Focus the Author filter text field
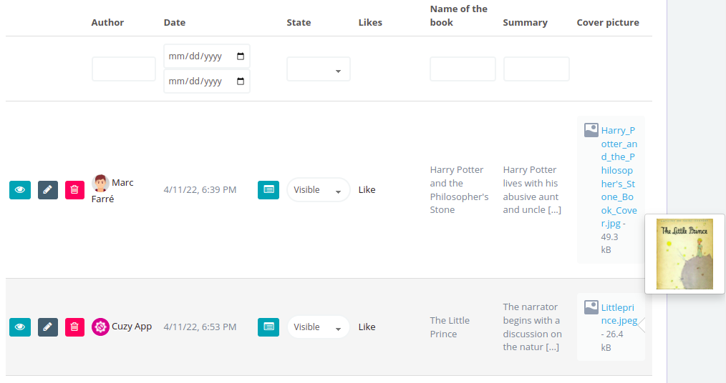 (x=124, y=69)
